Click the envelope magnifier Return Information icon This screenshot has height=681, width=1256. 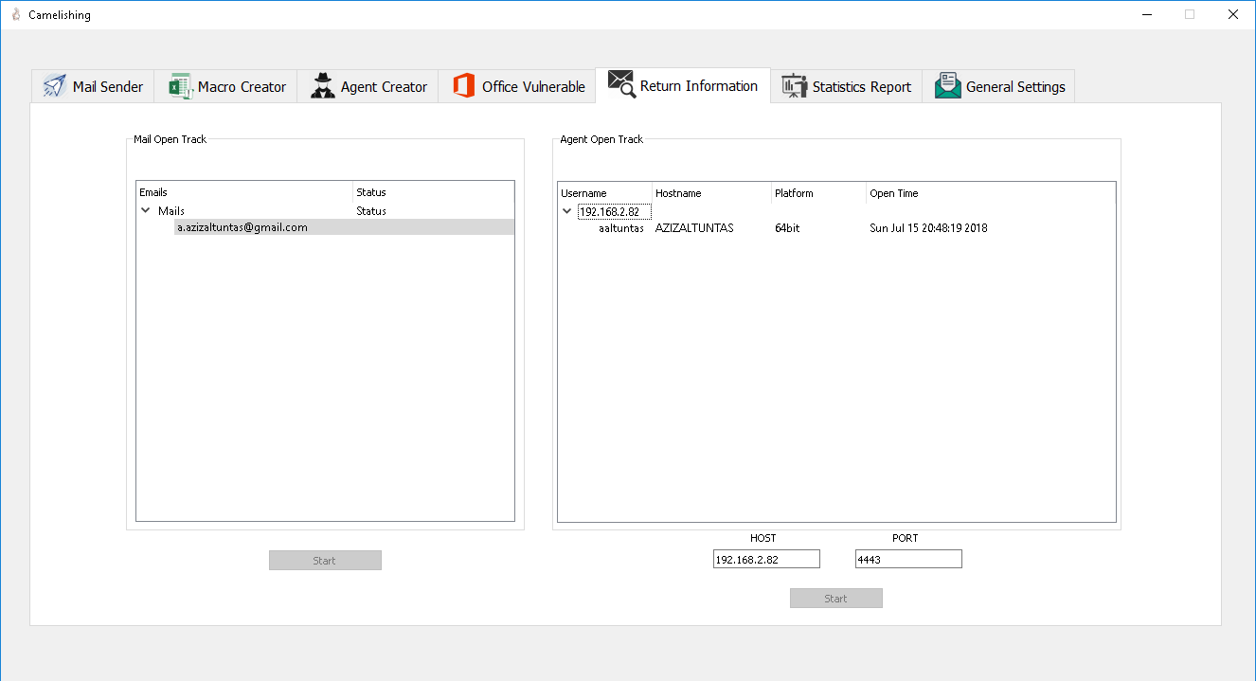[621, 84]
